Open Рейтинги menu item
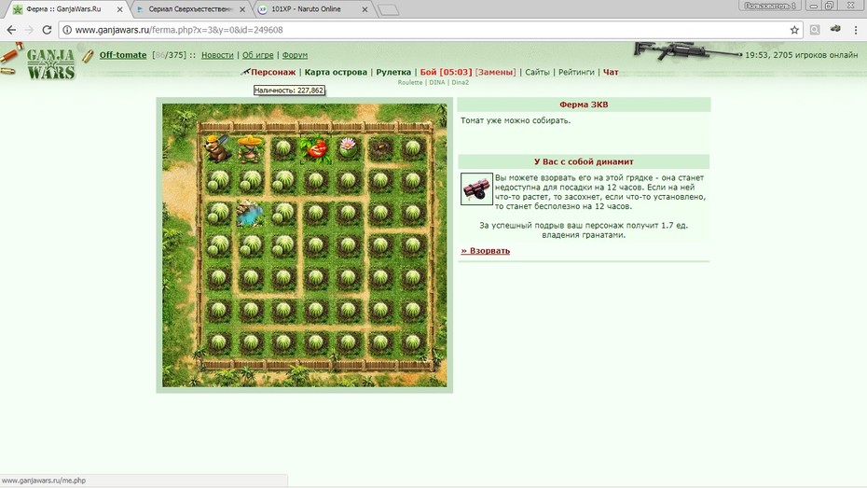 [576, 72]
